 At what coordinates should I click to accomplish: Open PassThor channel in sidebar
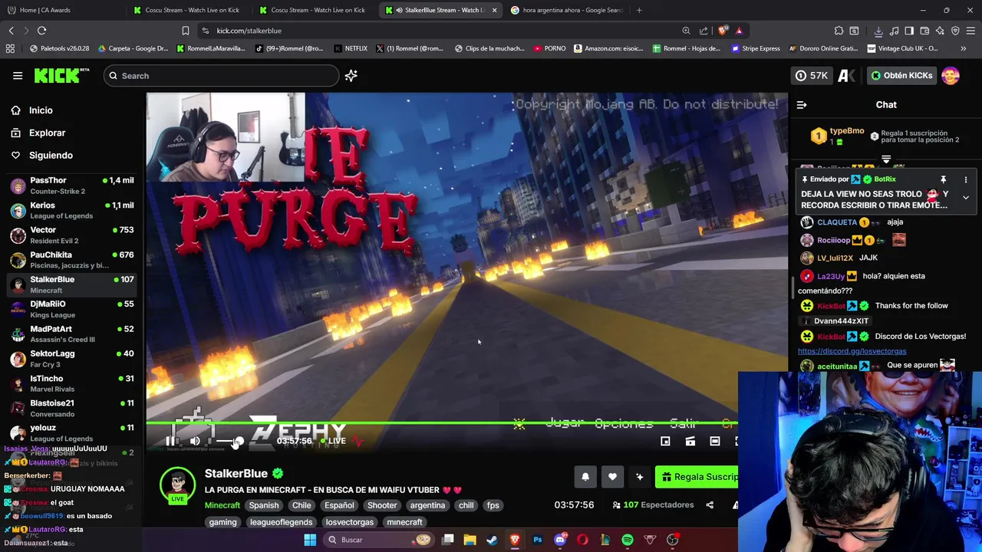(71, 185)
